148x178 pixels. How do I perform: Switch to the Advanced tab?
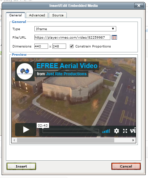coord(37,15)
